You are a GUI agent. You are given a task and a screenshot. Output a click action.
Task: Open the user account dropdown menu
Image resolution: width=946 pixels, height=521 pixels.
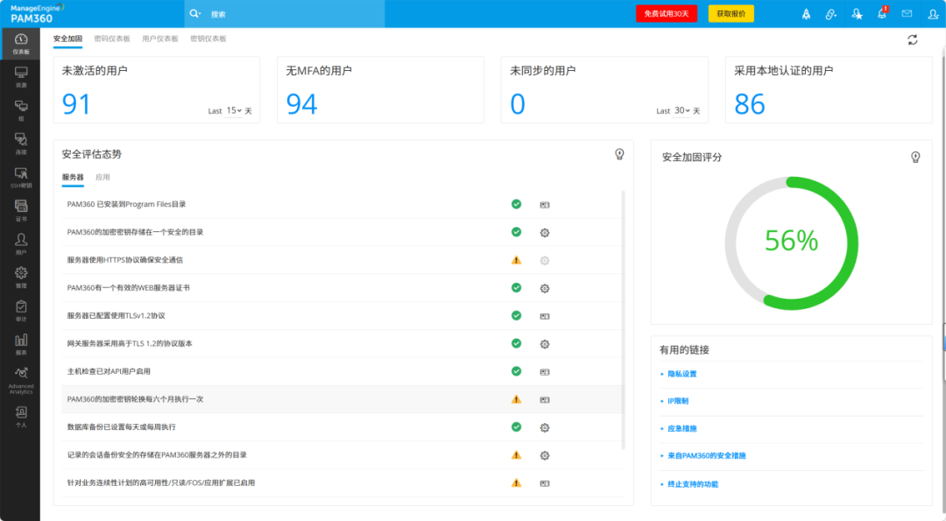[x=932, y=14]
